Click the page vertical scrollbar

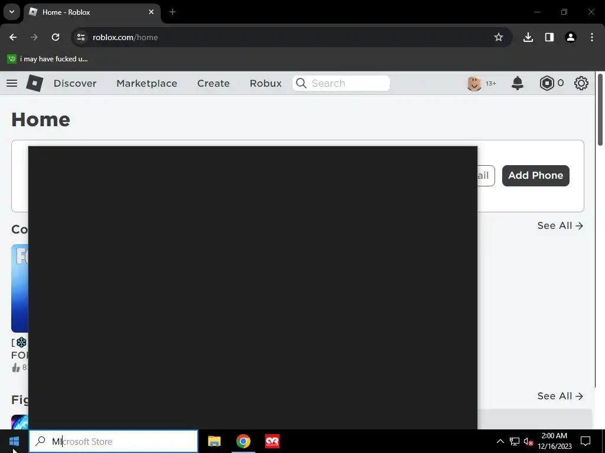click(600, 110)
